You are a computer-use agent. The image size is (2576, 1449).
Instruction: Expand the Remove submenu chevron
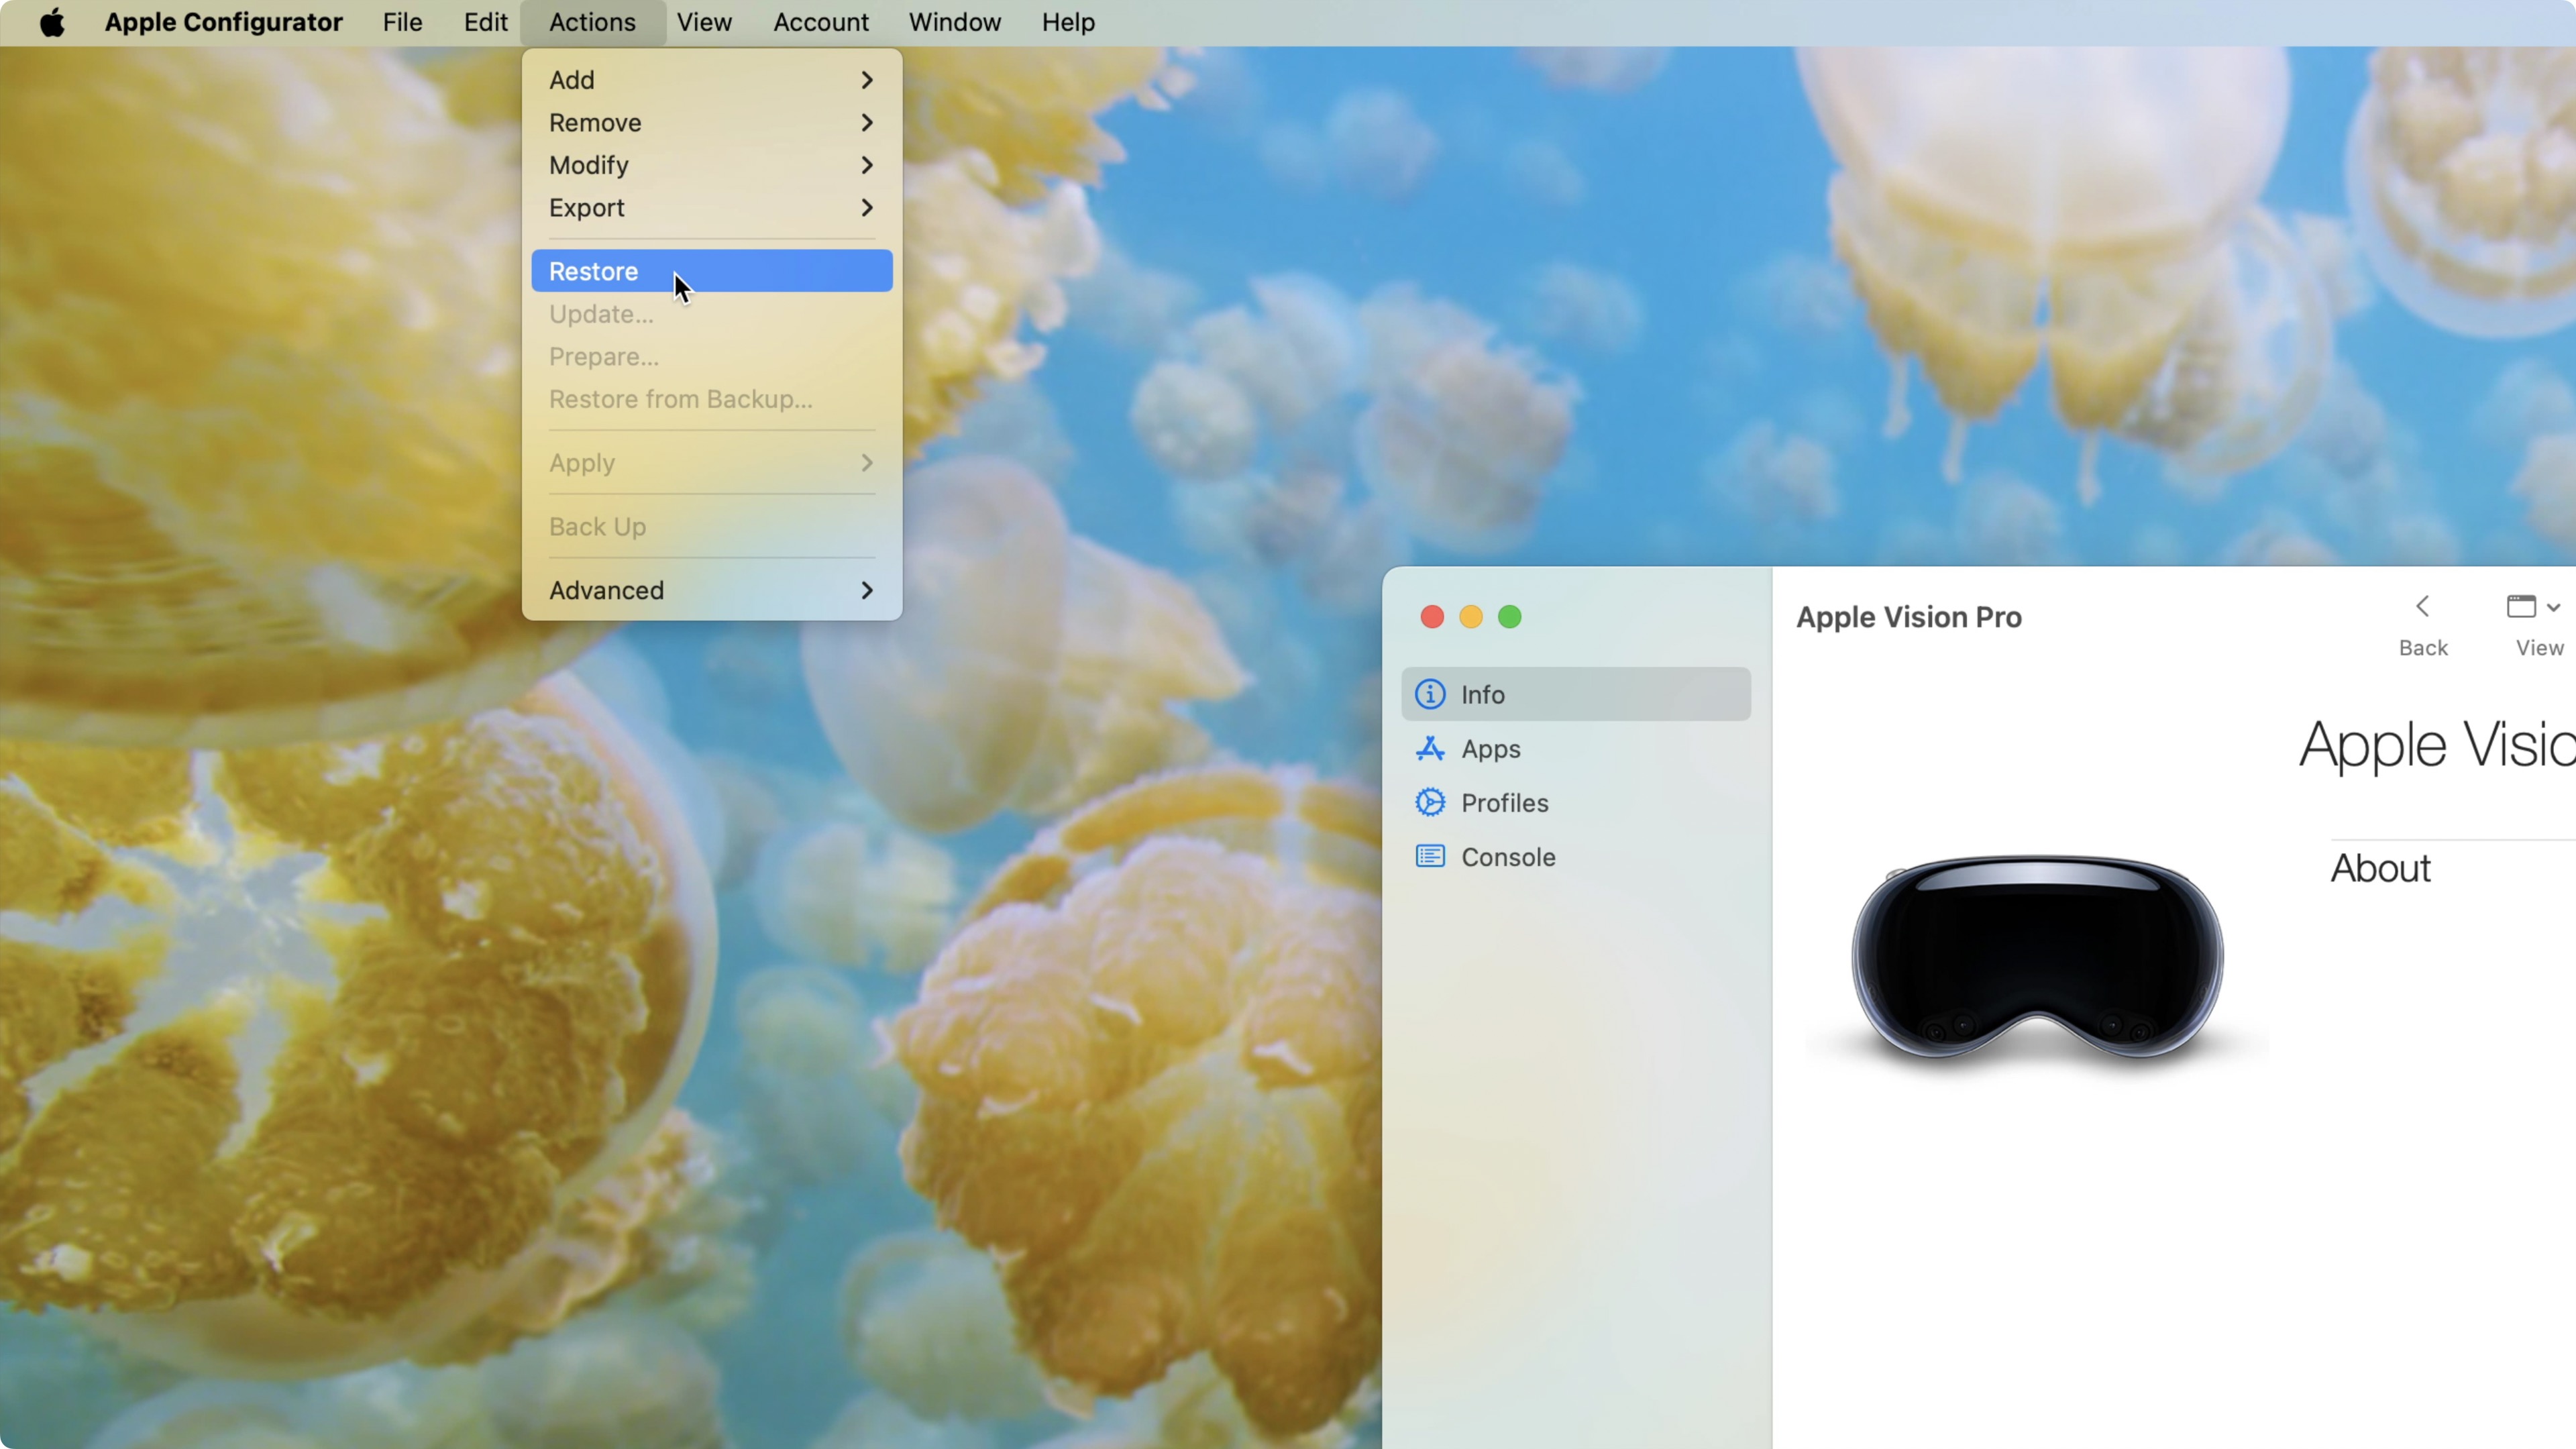click(x=867, y=122)
